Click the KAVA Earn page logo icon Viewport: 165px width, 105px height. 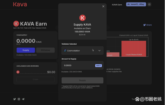16,24
